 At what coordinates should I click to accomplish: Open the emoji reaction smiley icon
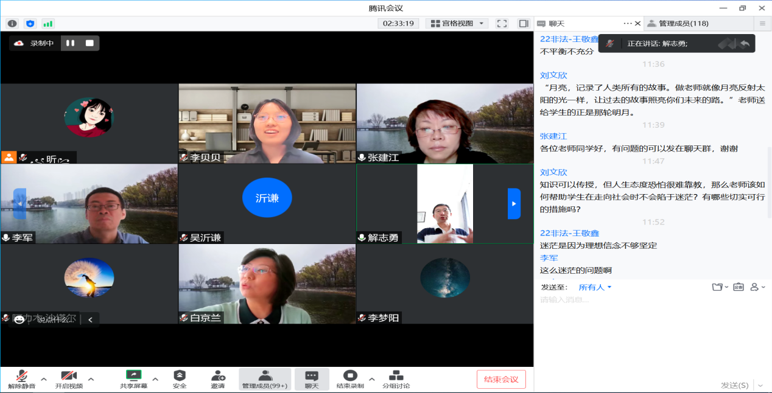pos(19,319)
